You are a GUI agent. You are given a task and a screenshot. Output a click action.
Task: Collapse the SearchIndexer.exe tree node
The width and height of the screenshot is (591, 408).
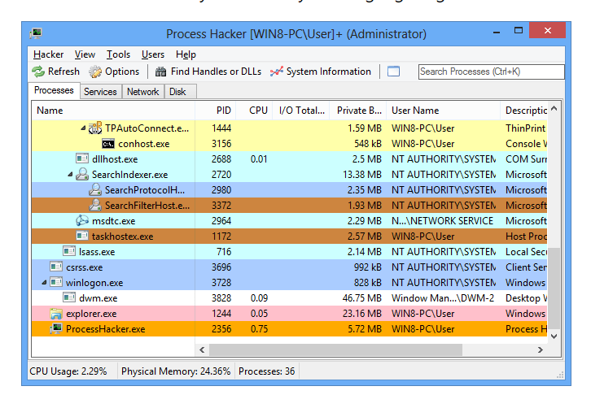coord(70,175)
